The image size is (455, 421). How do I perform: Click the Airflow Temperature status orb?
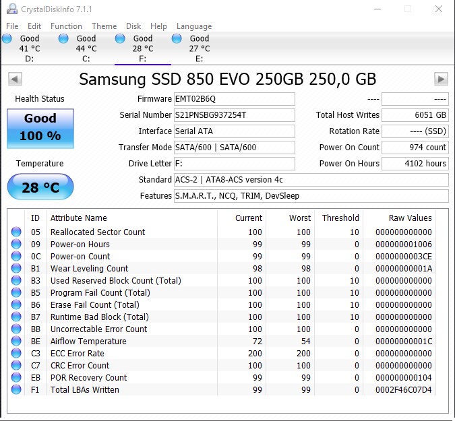16,341
